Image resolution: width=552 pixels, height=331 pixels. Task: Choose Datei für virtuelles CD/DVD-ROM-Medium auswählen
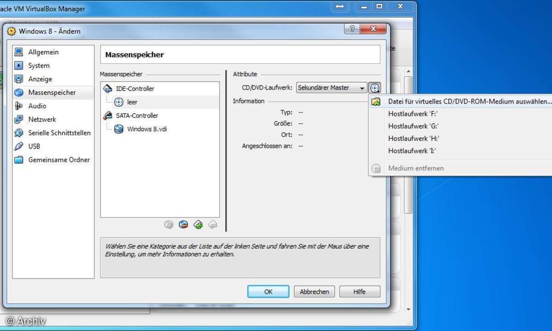(x=469, y=101)
